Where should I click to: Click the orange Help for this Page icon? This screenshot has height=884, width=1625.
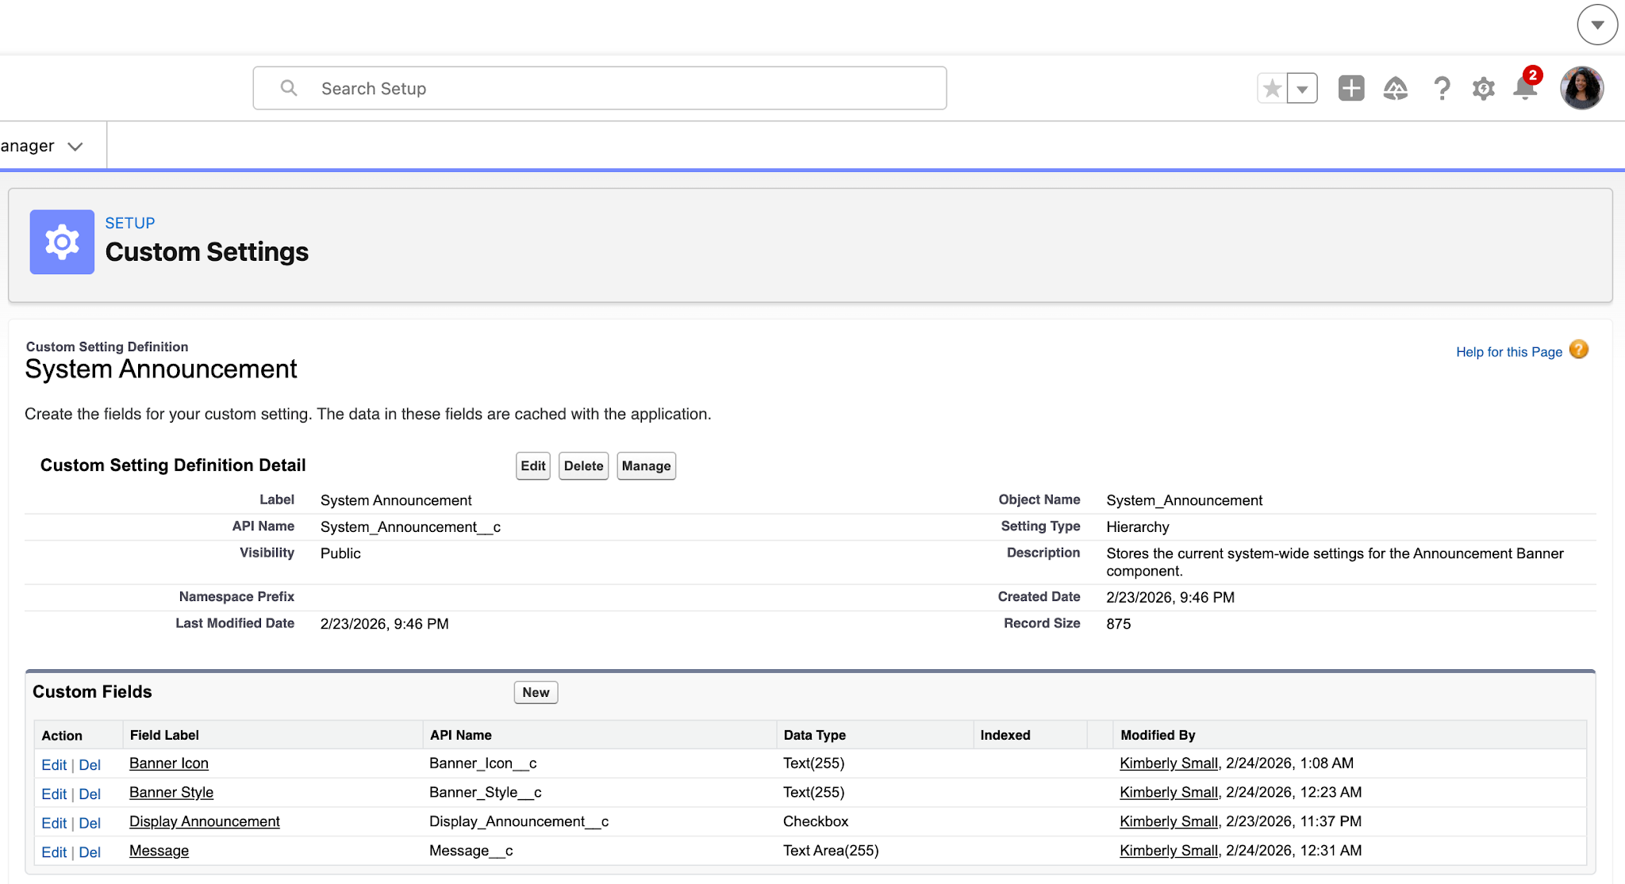pyautogui.click(x=1578, y=350)
